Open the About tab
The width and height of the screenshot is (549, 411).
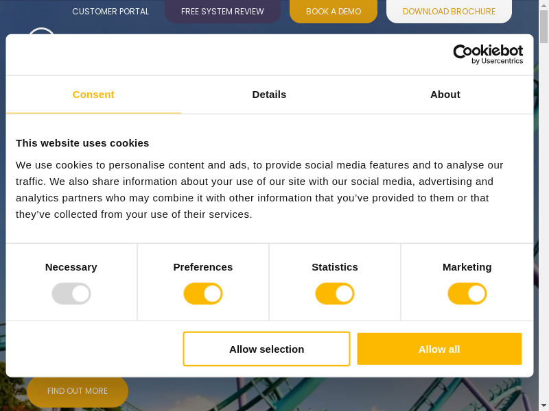coord(445,95)
